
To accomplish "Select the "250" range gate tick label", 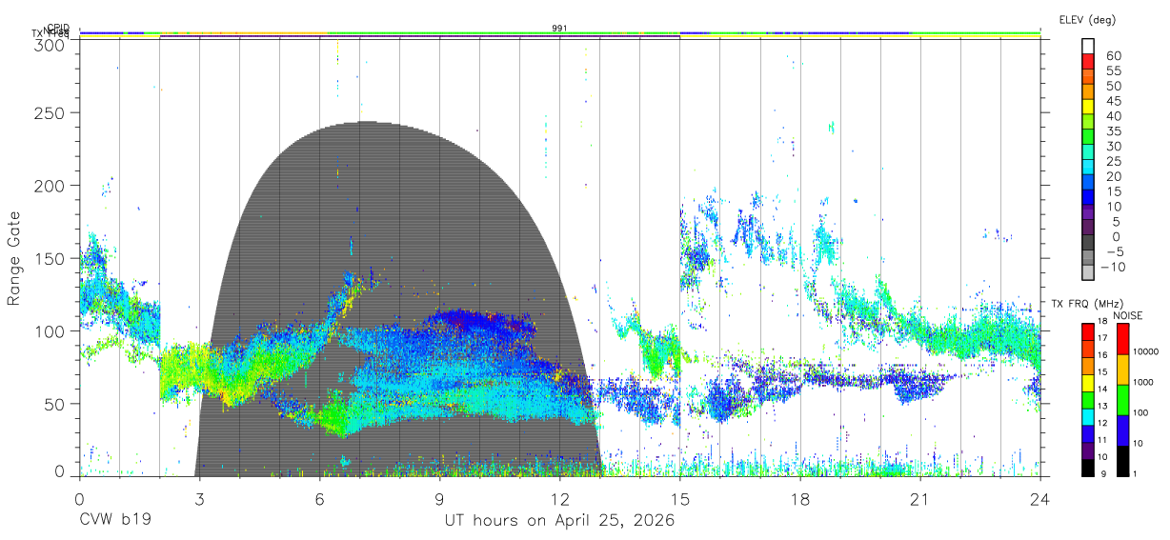I will 49,112.
